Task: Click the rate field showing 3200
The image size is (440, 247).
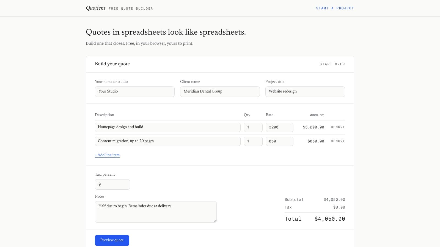Action: 280,127
